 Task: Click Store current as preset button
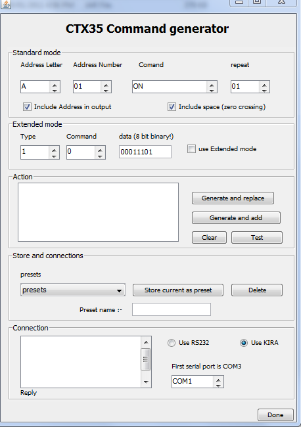tap(178, 290)
